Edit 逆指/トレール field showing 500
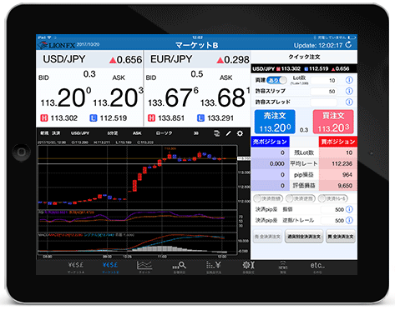Viewport: 395px width, 310px height. [333, 221]
